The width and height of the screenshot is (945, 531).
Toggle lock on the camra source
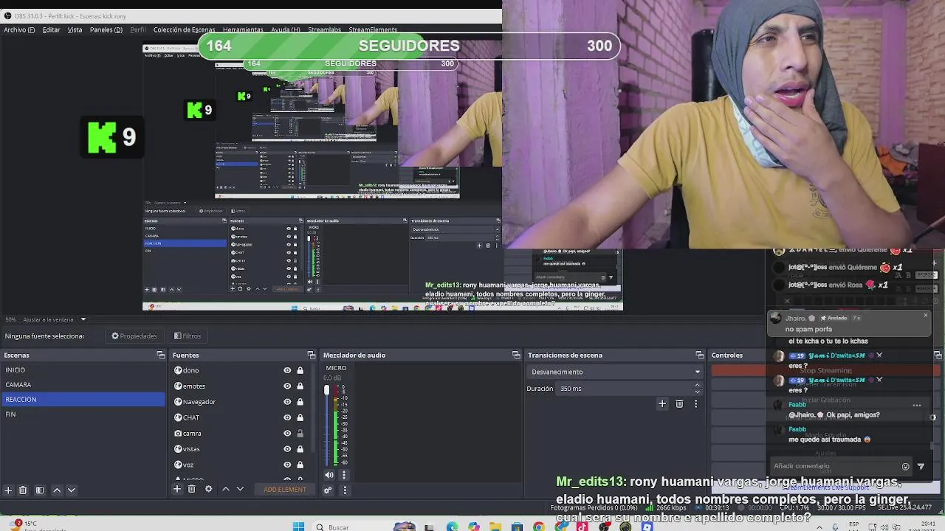tap(300, 433)
